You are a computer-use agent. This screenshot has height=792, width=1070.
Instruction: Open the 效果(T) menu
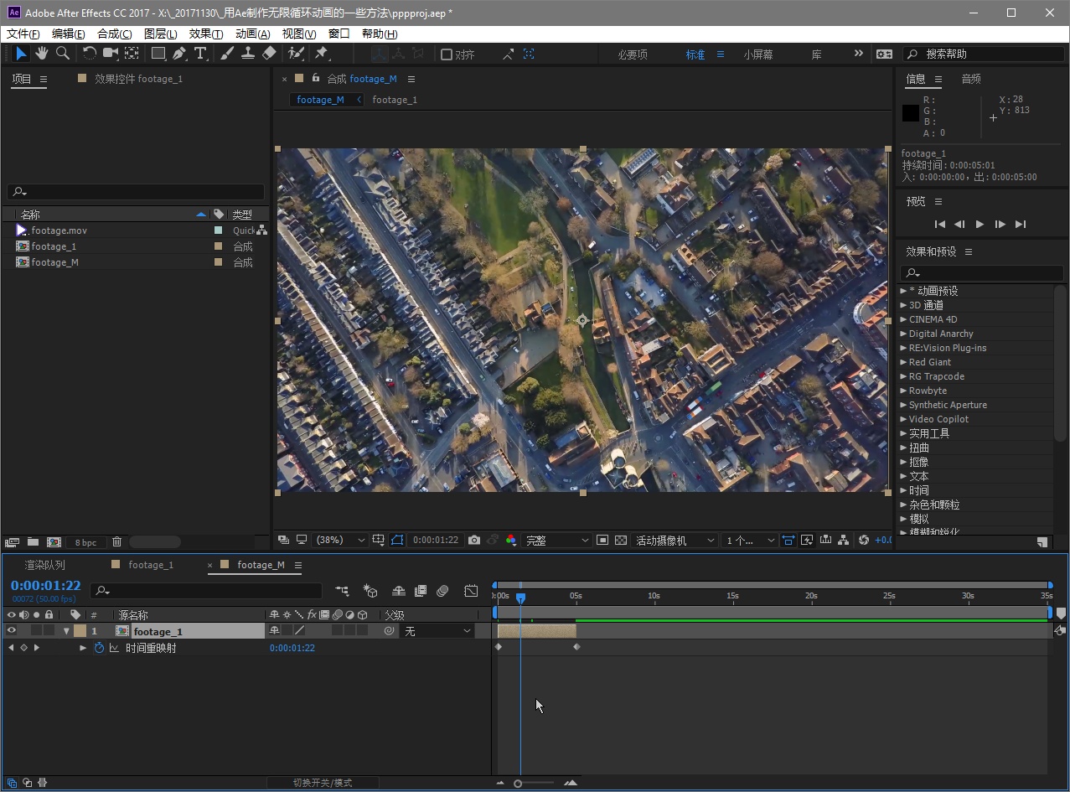pos(205,34)
